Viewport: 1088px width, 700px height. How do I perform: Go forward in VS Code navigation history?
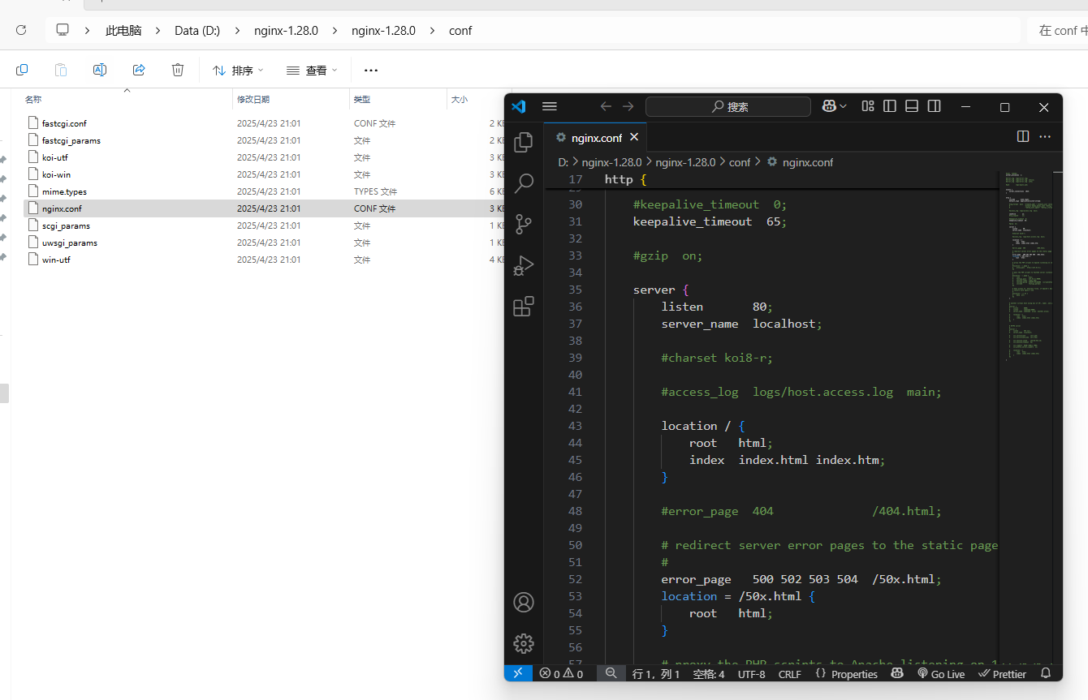coord(628,106)
